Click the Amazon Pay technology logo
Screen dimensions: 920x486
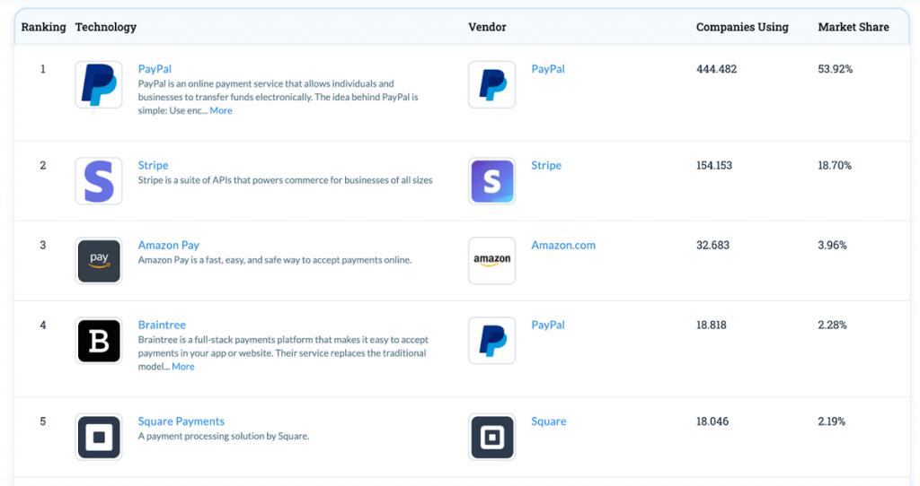[x=99, y=261]
